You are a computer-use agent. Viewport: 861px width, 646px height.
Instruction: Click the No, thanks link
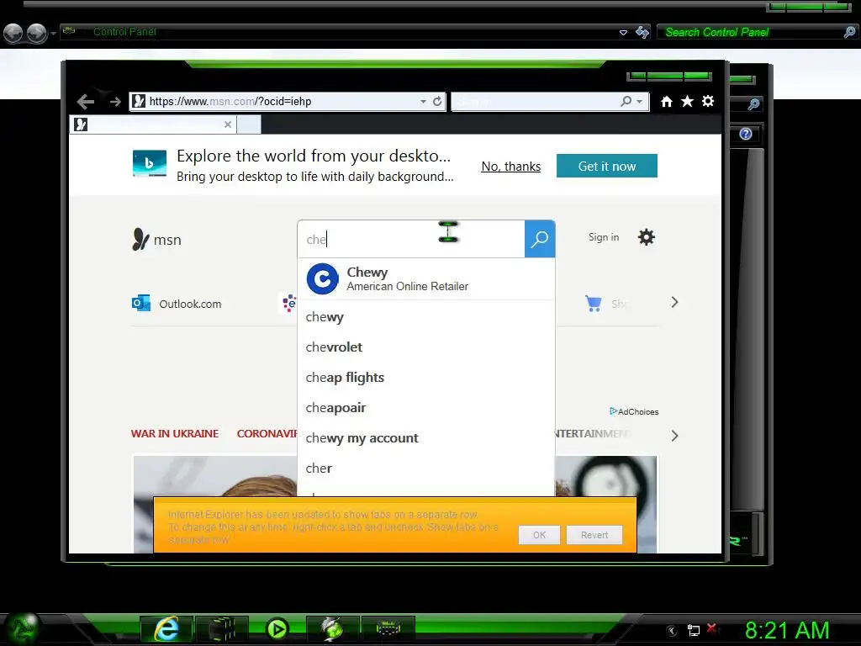510,167
